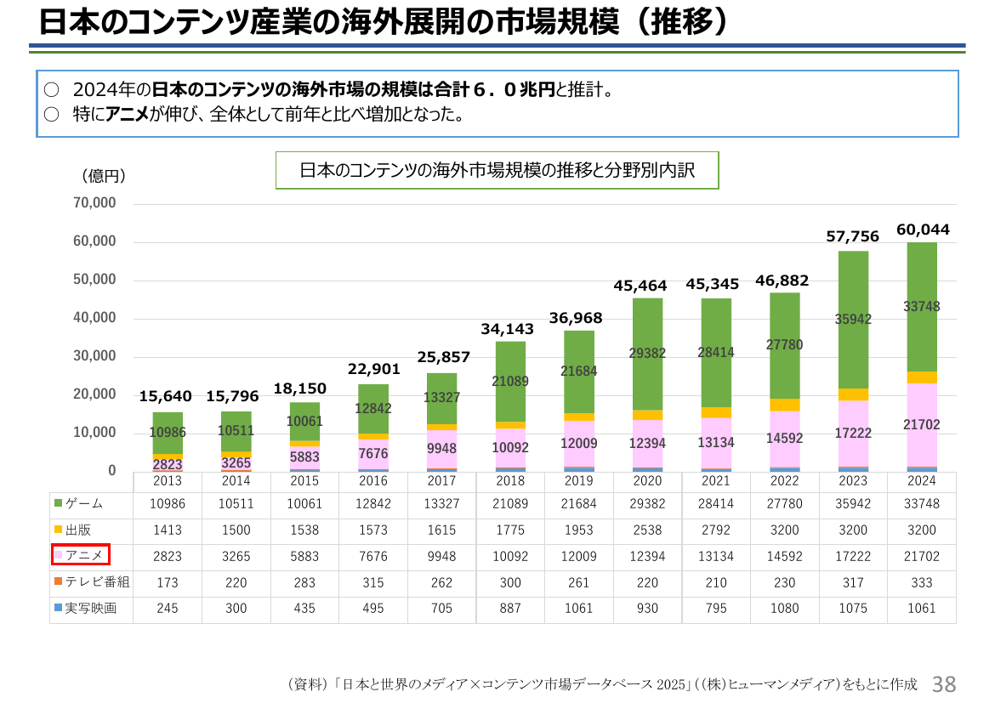Click the 15,796 total label
Image resolution: width=995 pixels, height=703 pixels.
pyautogui.click(x=232, y=396)
